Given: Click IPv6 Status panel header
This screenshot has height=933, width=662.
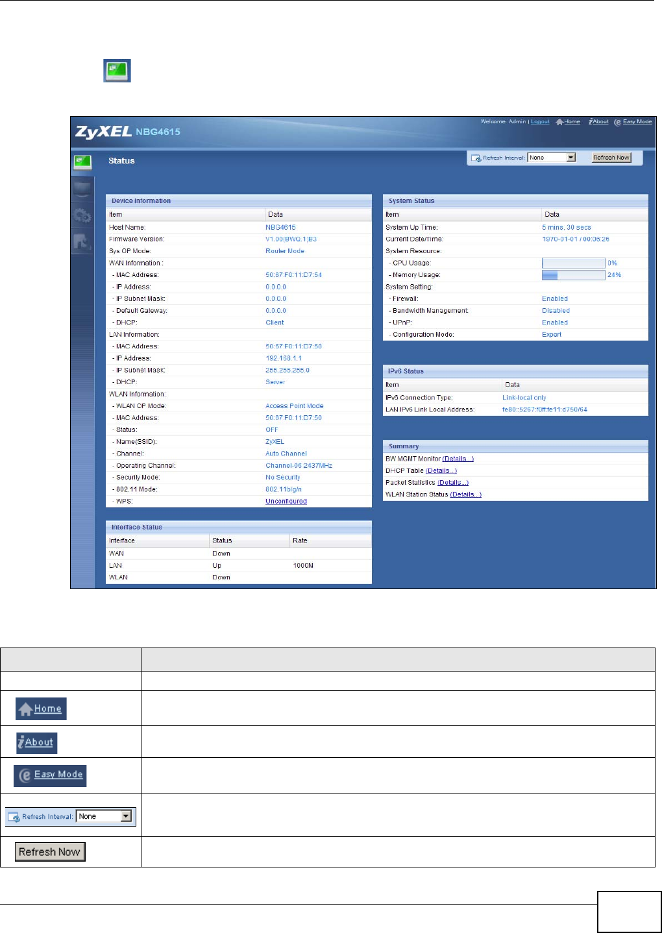Looking at the screenshot, I should [515, 371].
